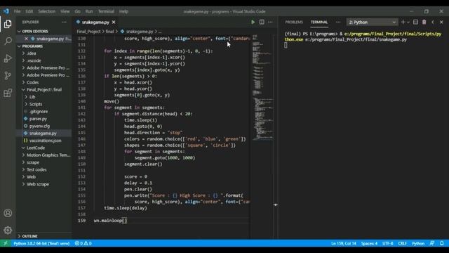This screenshot has height=253, width=449.
Task: Run Python file with play button
Action: coord(253,22)
